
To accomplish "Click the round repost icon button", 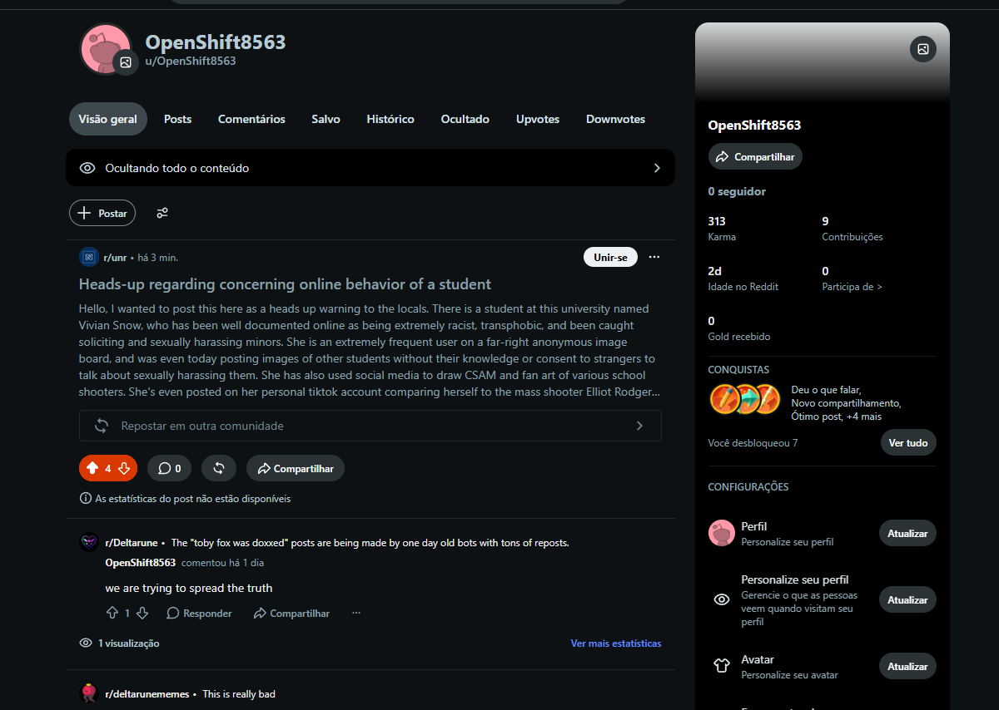I will (x=219, y=468).
